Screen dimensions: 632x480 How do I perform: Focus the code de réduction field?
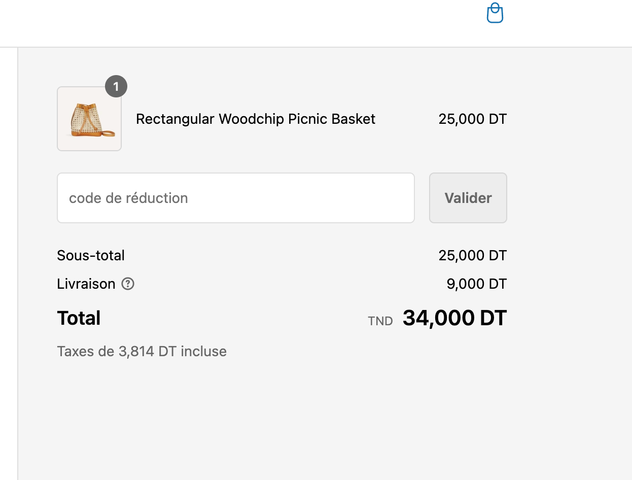pyautogui.click(x=235, y=198)
